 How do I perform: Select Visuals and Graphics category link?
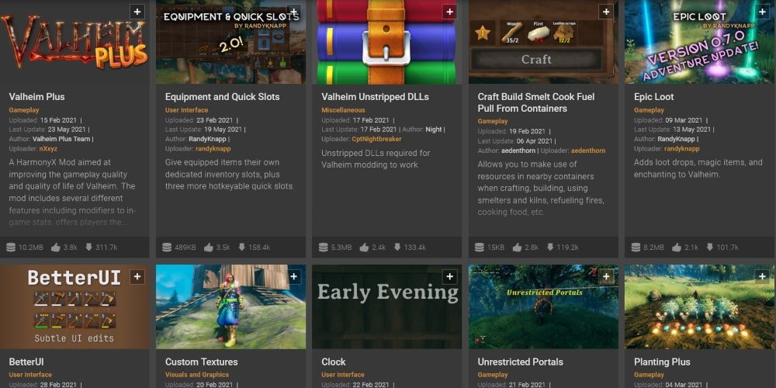coord(197,375)
